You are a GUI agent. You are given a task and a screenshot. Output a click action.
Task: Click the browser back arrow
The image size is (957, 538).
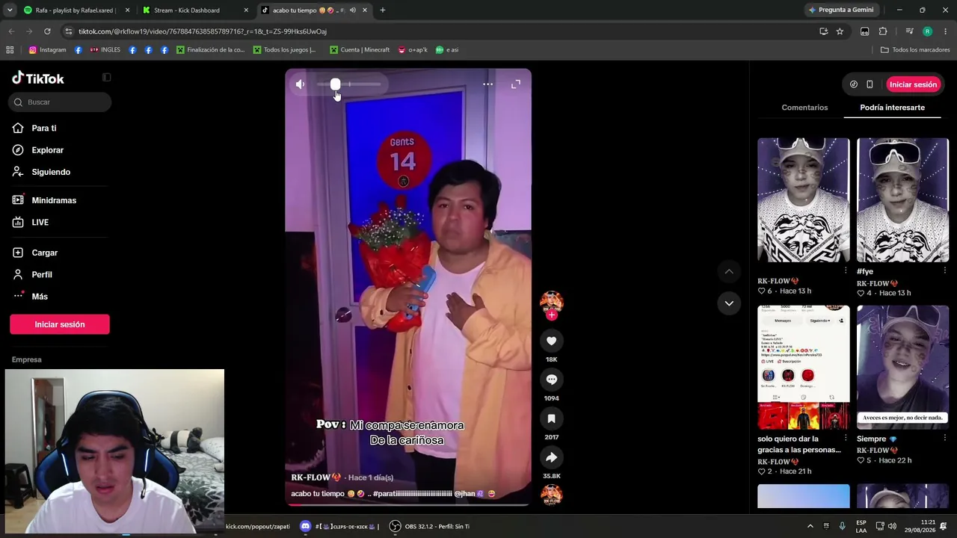(x=11, y=31)
